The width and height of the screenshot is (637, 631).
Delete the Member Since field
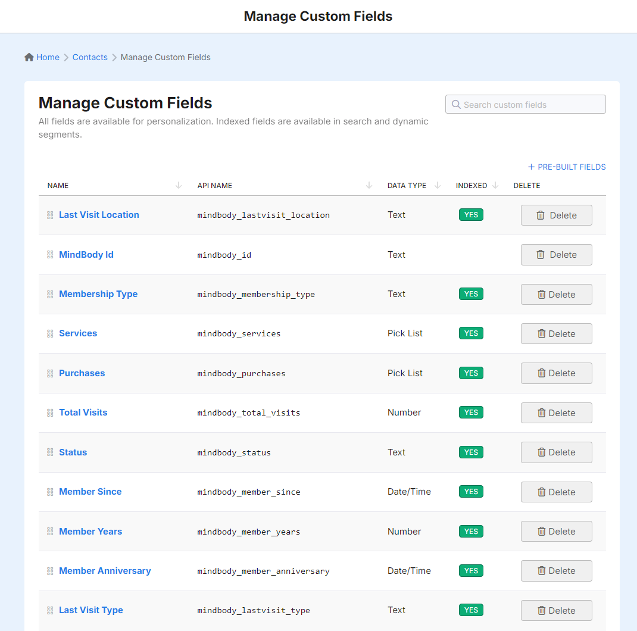pos(556,492)
